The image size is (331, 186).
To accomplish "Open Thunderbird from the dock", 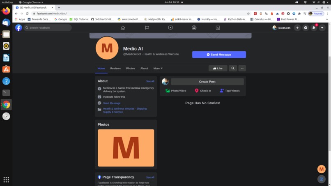I will click(x=6, y=23).
